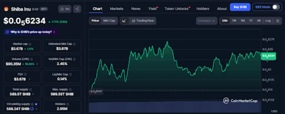Screen dimensions: 285x114
Task: Click the #27 rank badge
Action: [44, 9]
